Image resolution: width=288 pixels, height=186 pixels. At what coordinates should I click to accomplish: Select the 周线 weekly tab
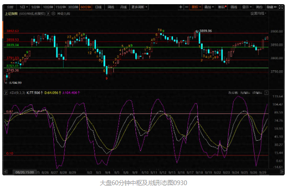click(110, 7)
